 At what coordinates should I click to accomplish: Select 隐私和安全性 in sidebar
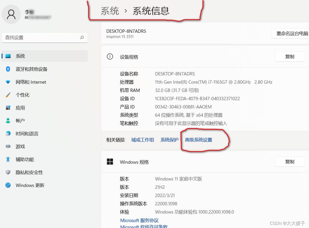[x=45, y=172]
